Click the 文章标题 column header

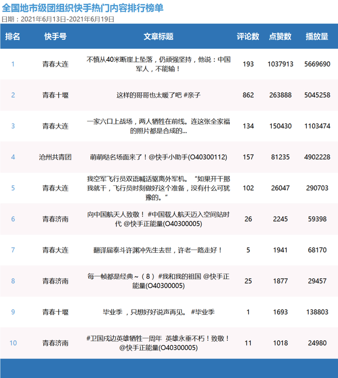(x=158, y=36)
